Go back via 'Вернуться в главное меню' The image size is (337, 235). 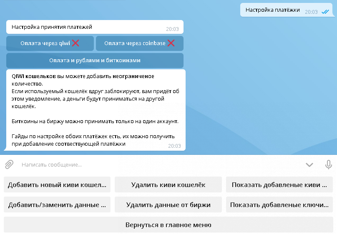(168, 225)
